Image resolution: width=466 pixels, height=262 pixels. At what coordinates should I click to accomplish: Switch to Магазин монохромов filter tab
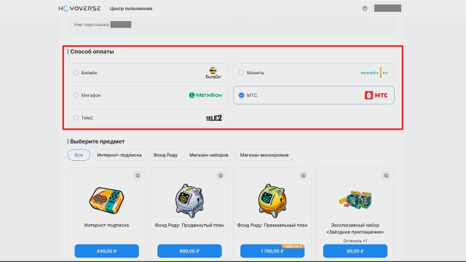click(x=264, y=155)
